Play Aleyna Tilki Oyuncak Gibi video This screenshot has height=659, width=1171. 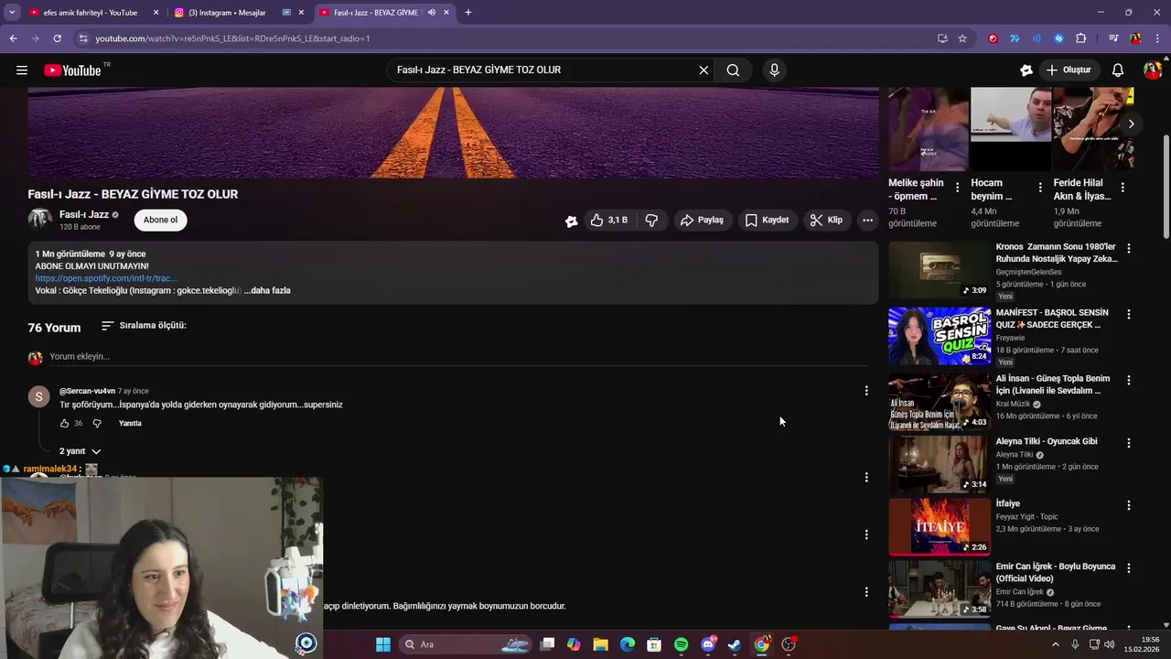(x=940, y=464)
